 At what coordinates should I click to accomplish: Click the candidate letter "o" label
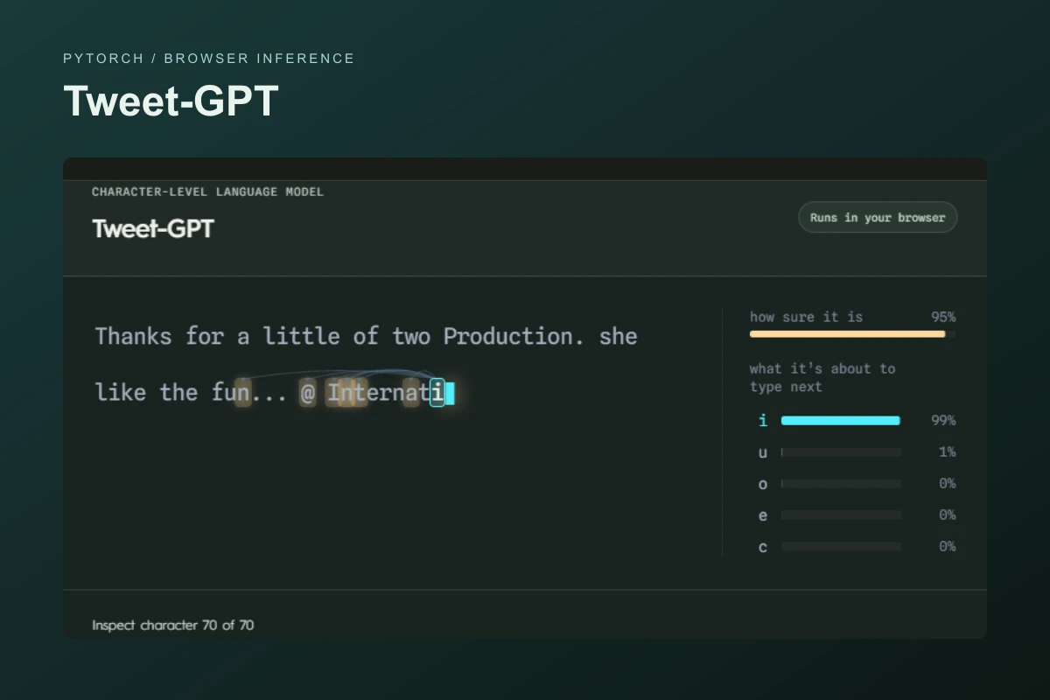coord(763,484)
